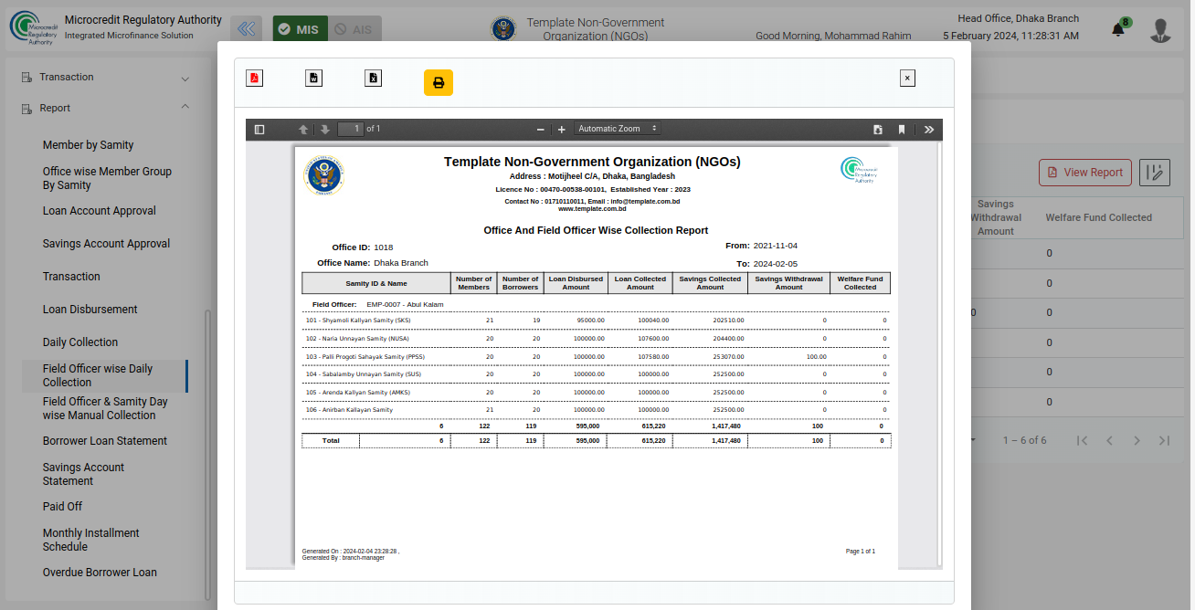Open Savings Account Approval report
Viewport: 1195px width, 610px height.
tap(106, 244)
